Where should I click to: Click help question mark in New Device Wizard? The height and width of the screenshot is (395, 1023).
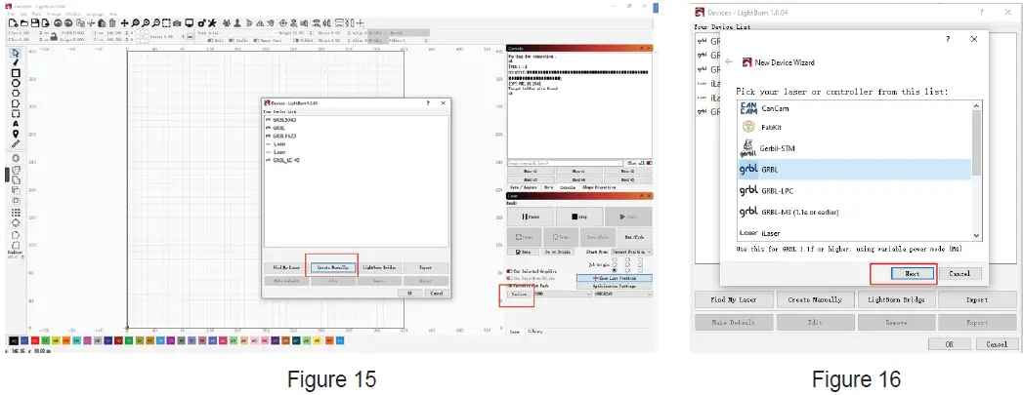pyautogui.click(x=948, y=40)
